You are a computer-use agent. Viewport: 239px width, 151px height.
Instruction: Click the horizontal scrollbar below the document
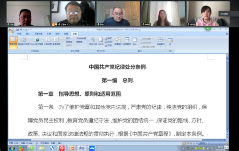[117, 140]
